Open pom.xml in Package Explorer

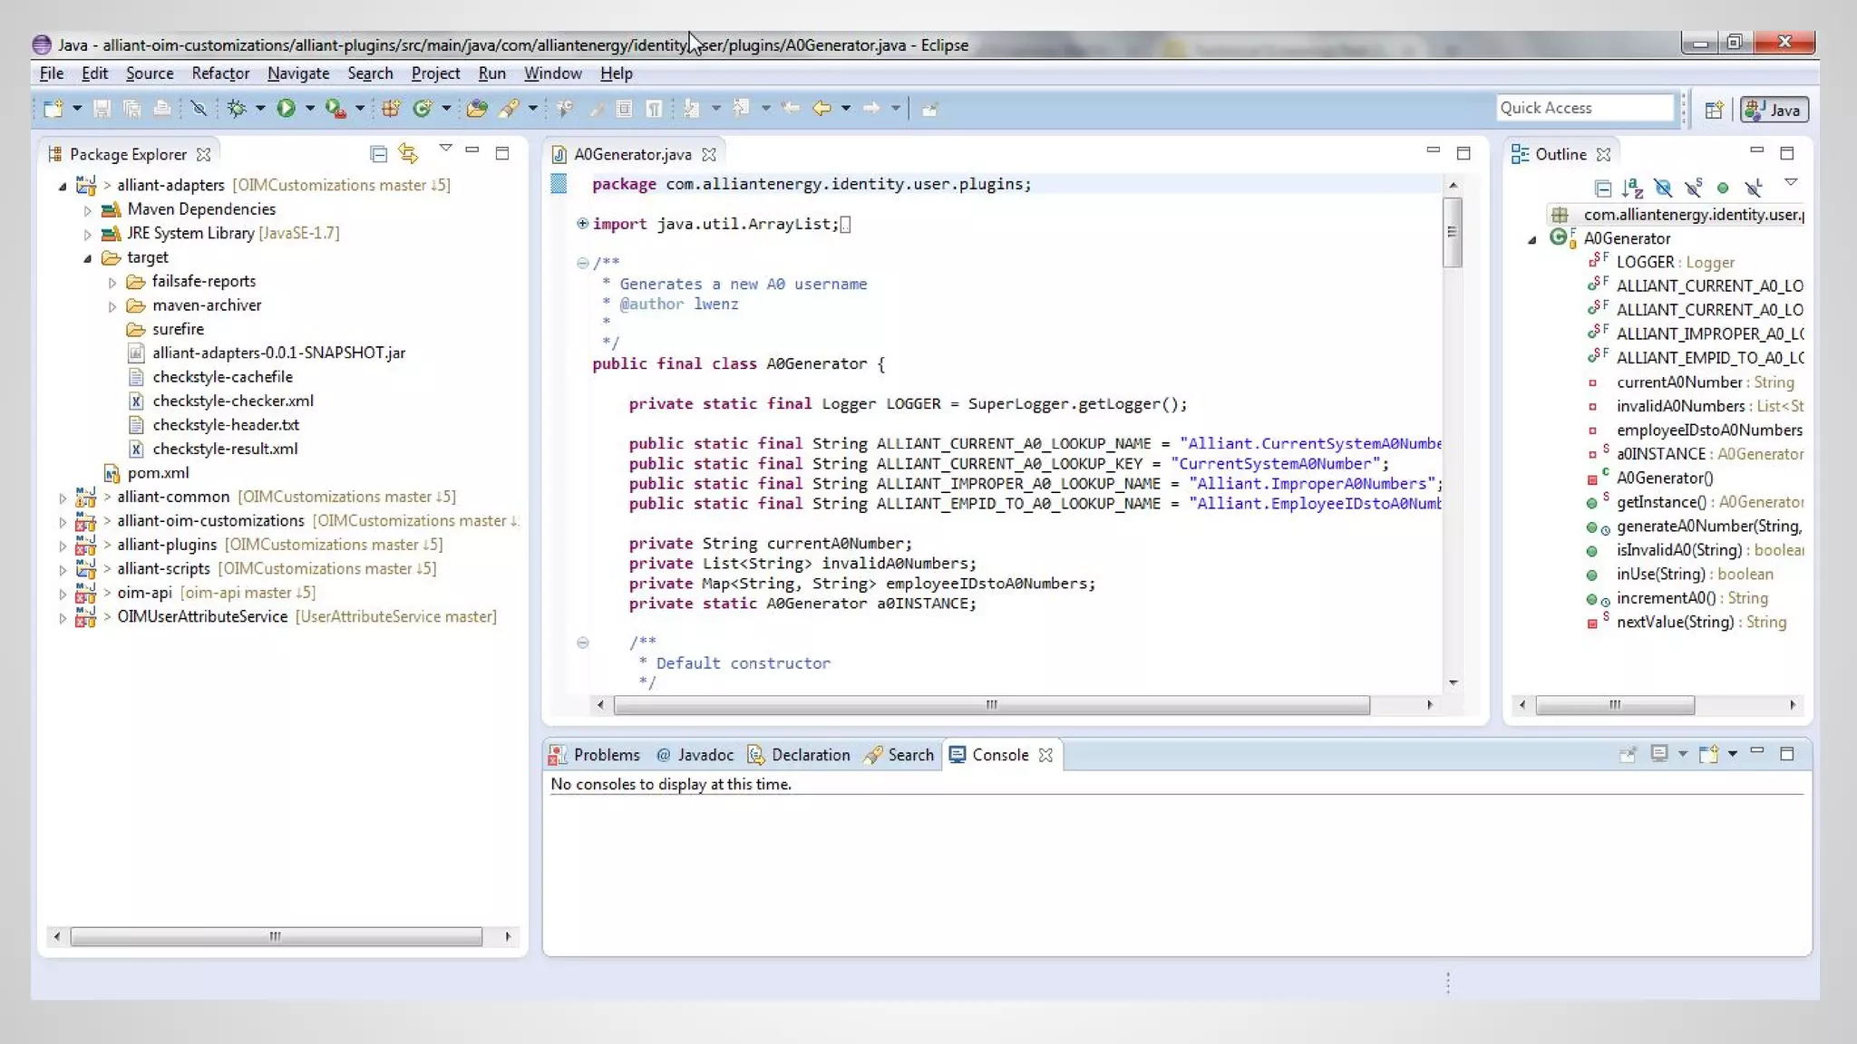pos(158,473)
